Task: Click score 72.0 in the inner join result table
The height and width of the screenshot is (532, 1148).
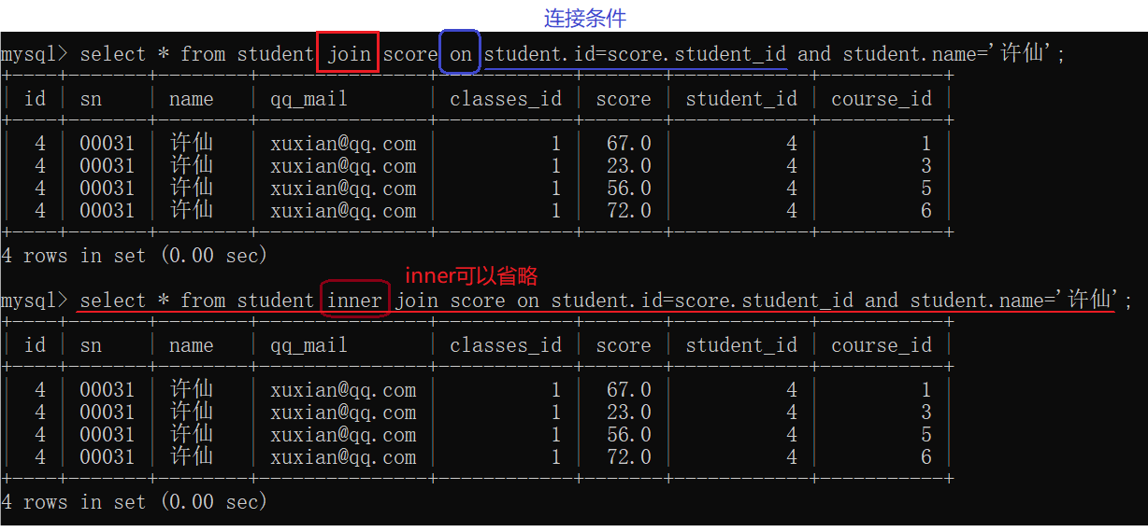Action: (629, 456)
